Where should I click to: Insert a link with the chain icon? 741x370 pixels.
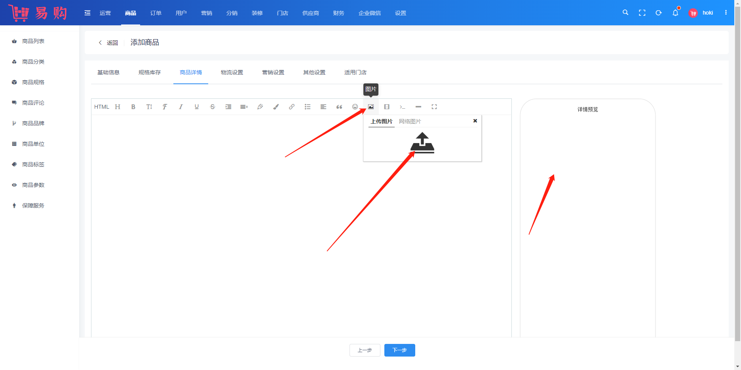pos(292,107)
